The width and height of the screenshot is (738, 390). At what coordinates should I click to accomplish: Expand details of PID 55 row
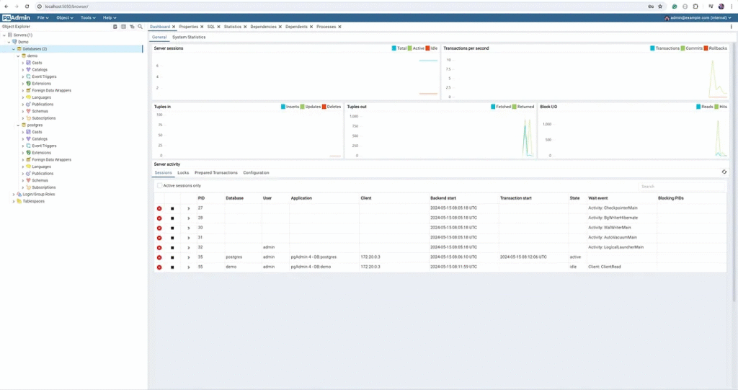[x=189, y=267]
